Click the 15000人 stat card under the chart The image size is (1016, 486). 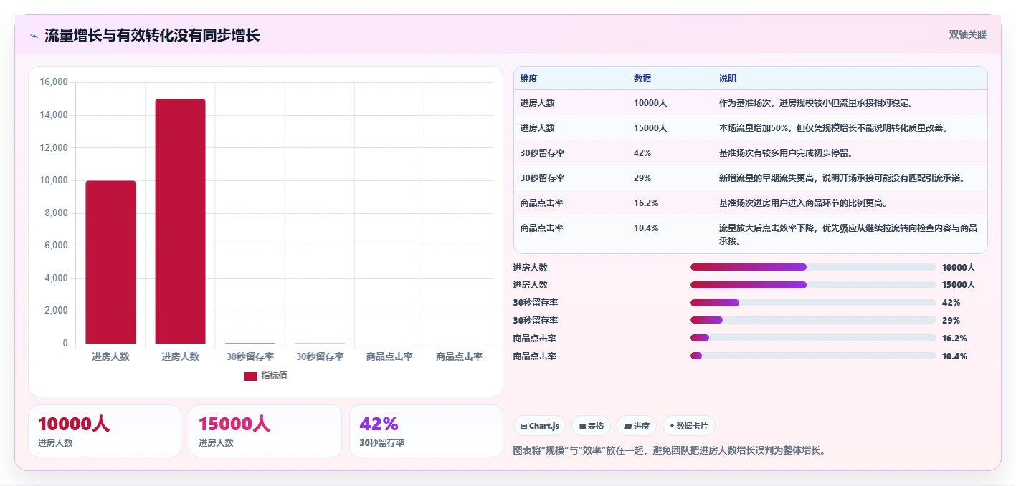[x=265, y=431]
